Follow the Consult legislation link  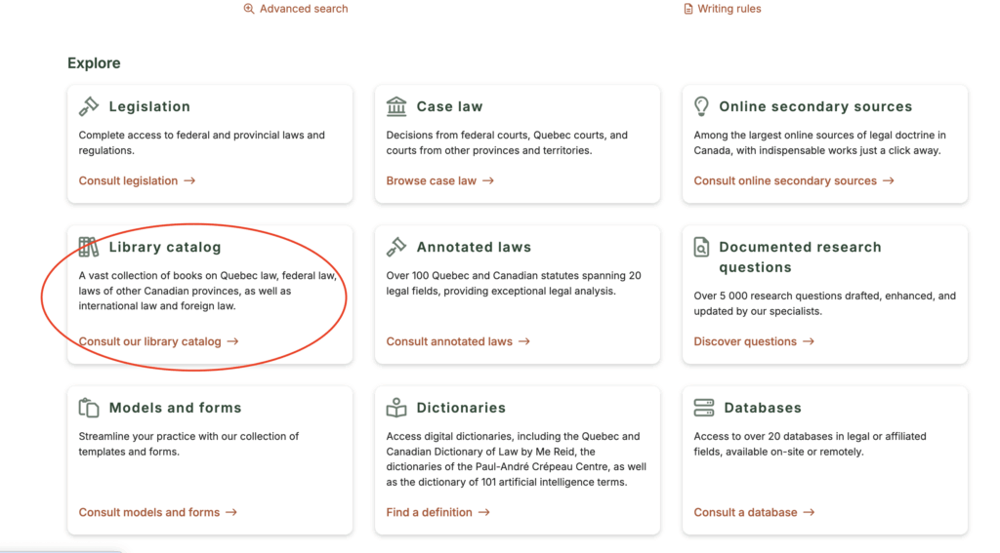pyautogui.click(x=137, y=180)
